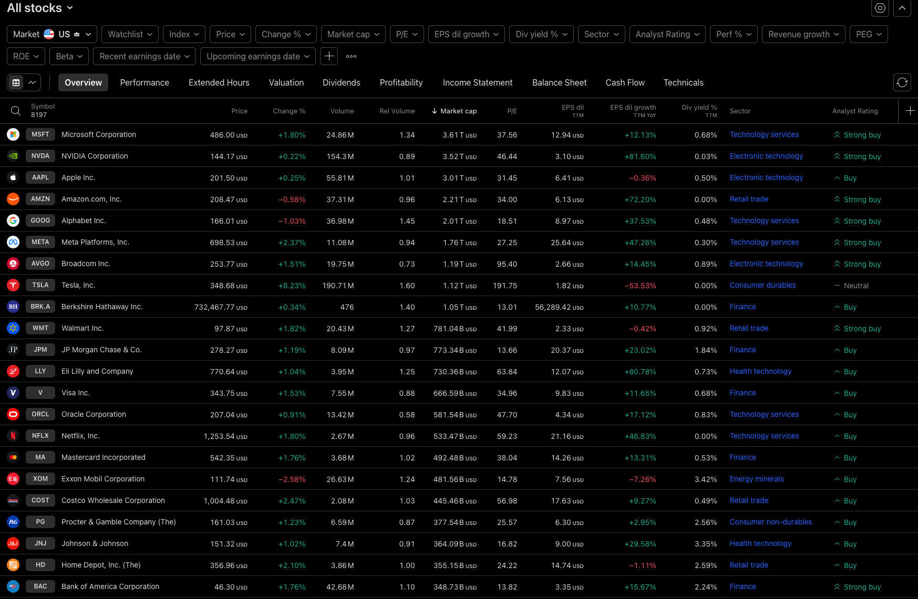Open the Change % filter dropdown
The height and width of the screenshot is (599, 918).
coord(286,34)
